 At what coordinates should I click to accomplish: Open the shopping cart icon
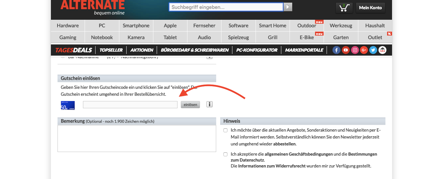344,8
